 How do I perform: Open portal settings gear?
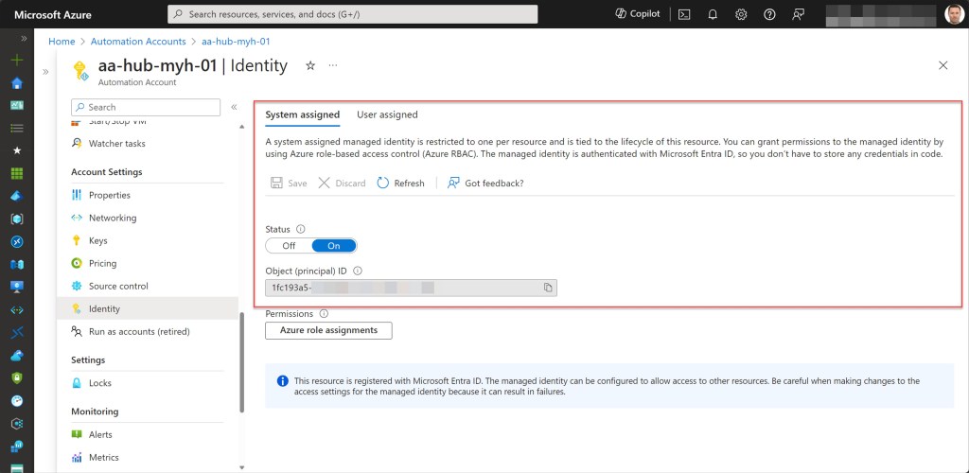741,14
